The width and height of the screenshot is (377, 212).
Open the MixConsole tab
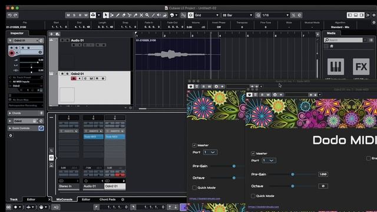64,200
